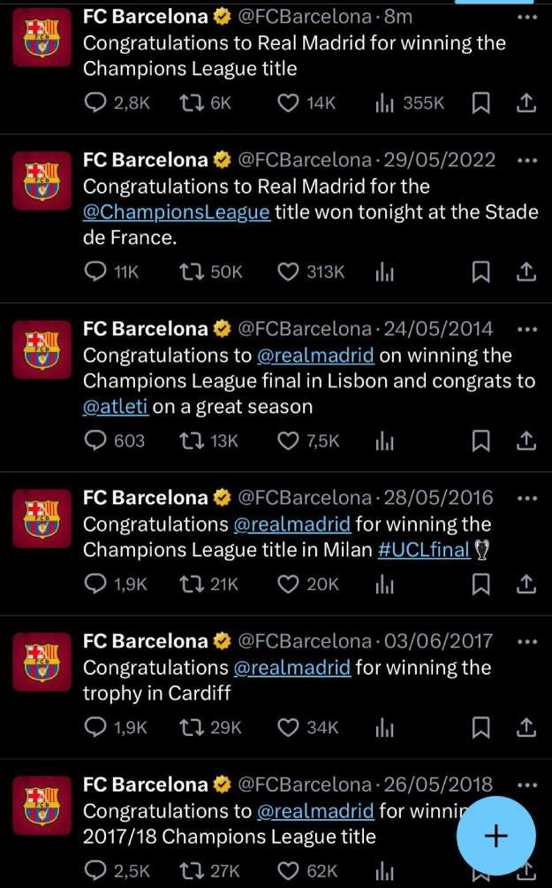Open the reply icon on the Cardiff tweet
This screenshot has width=552, height=888.
[95, 727]
